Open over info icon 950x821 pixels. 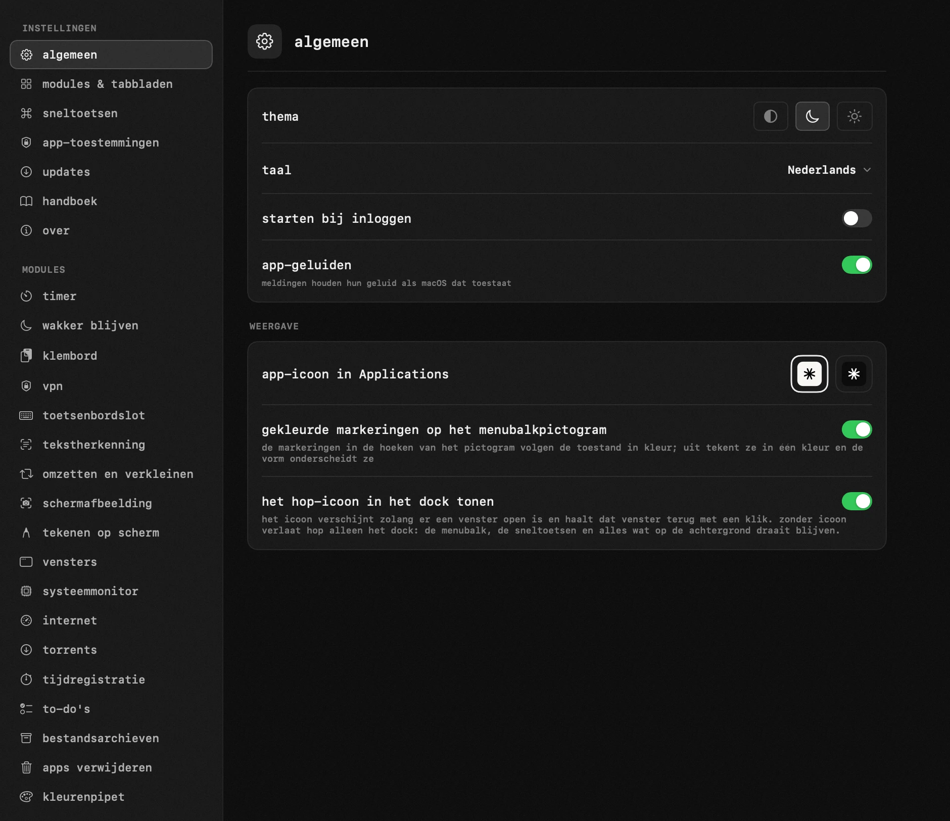click(26, 230)
